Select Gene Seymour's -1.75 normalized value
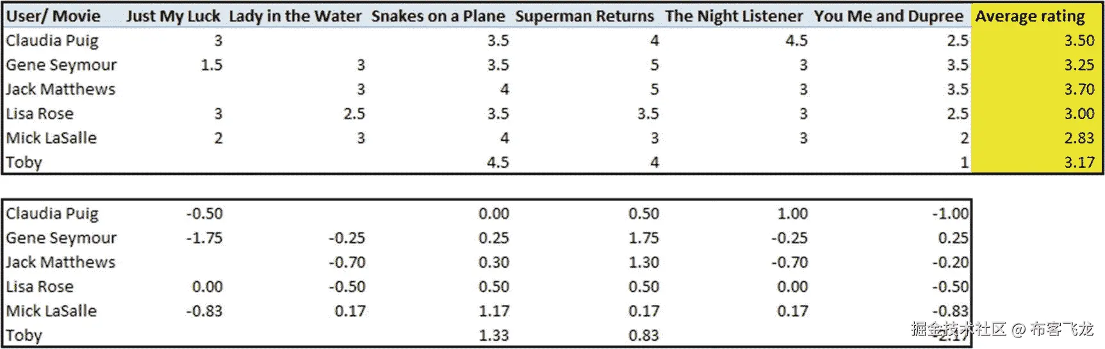Image resolution: width=1105 pixels, height=349 pixels. click(x=204, y=238)
